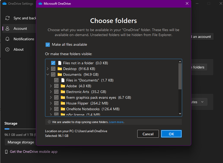Expand the Adobe folder
This screenshot has width=223, height=163.
(51, 86)
